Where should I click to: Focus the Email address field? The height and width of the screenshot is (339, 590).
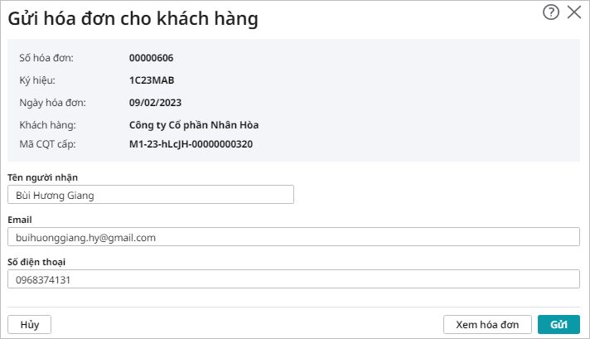(293, 237)
